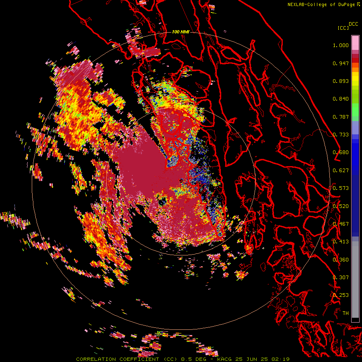Viewport: 362px width, 362px height.
Task: Pick the gray lower segment of the color bar
Action: tap(355, 280)
